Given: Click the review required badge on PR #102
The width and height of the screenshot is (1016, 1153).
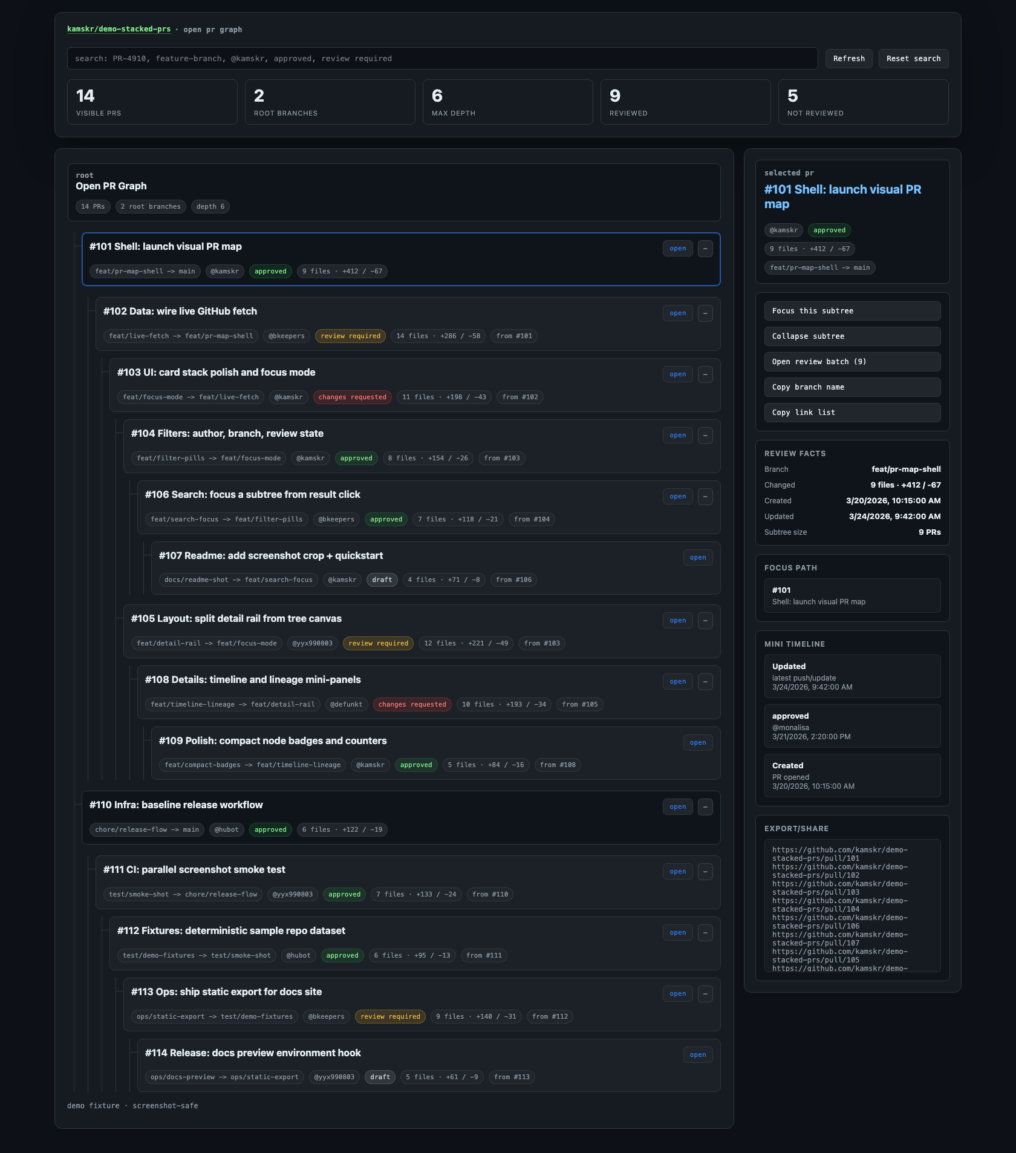Looking at the screenshot, I should [350, 336].
